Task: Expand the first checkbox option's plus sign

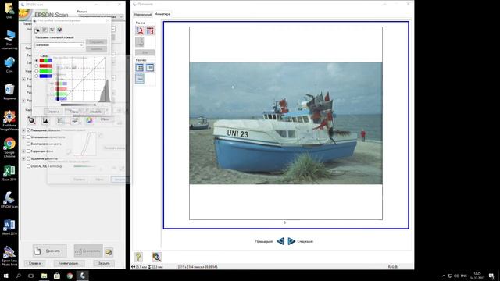Action: click(23, 130)
